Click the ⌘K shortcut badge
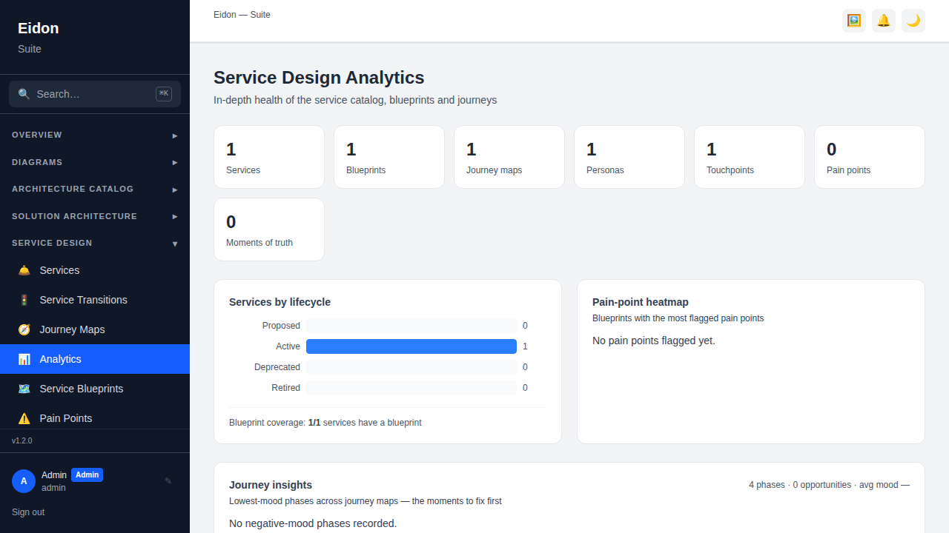This screenshot has height=533, width=949. click(x=164, y=94)
